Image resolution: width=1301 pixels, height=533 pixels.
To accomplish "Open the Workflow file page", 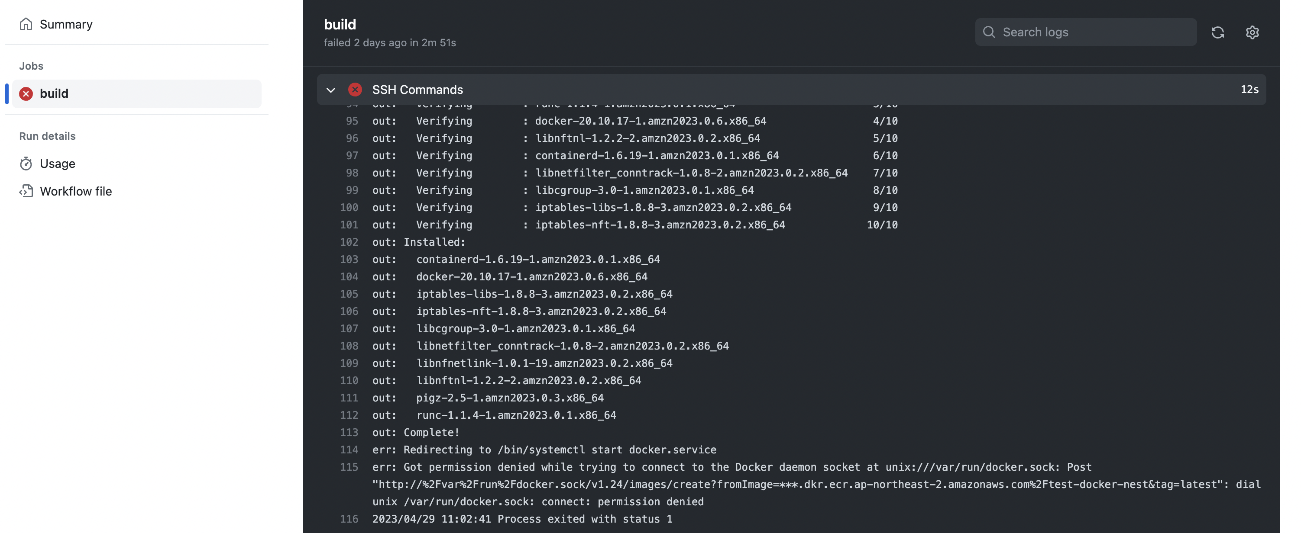I will click(x=76, y=191).
